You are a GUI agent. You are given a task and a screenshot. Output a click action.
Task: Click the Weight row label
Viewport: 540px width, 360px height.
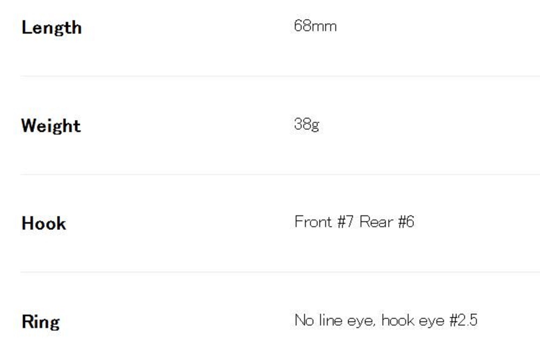point(51,126)
